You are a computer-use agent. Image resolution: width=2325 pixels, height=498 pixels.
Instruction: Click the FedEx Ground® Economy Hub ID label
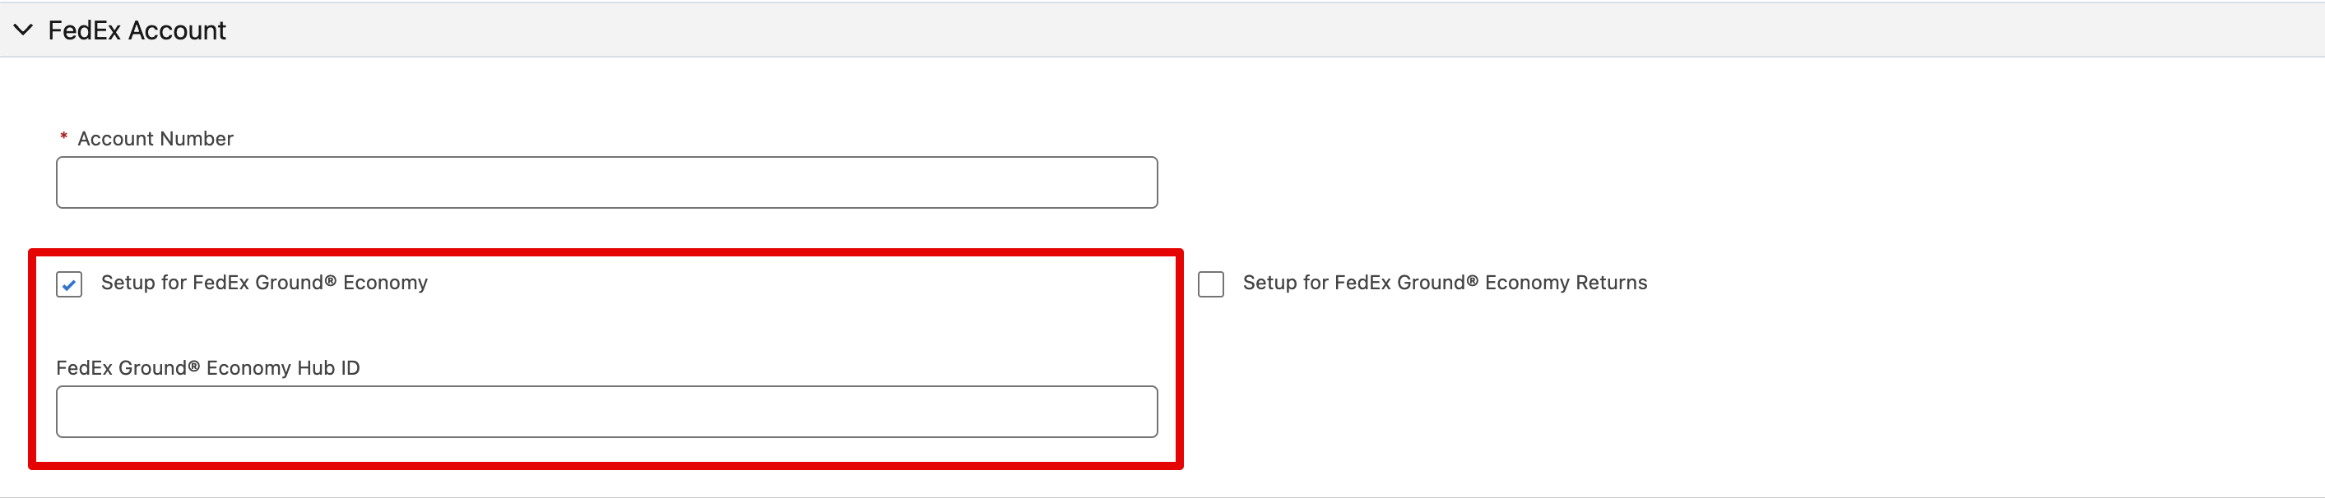point(207,368)
